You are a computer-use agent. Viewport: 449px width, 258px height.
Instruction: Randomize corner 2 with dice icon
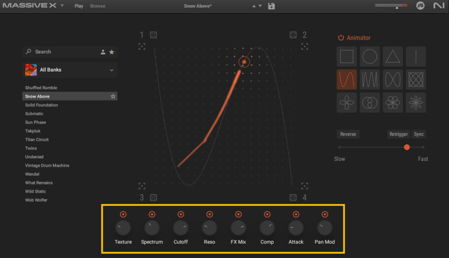tap(293, 35)
